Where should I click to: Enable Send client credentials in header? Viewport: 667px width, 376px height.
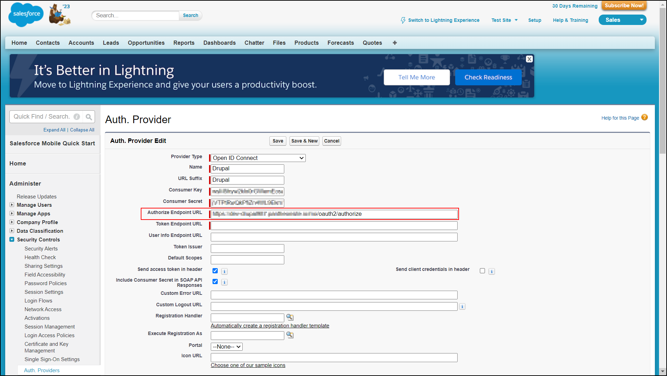[482, 271]
